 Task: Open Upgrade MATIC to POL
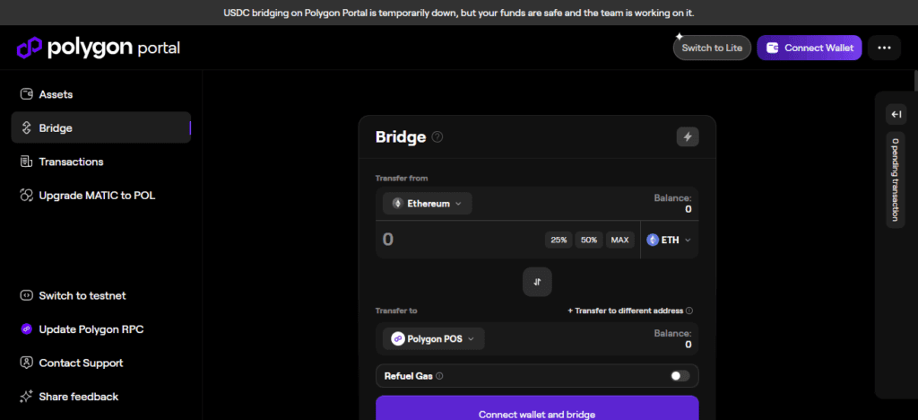(x=100, y=196)
